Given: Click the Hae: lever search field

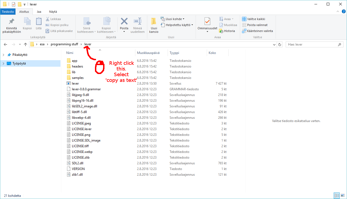Looking at the screenshot, I should click(x=312, y=44).
